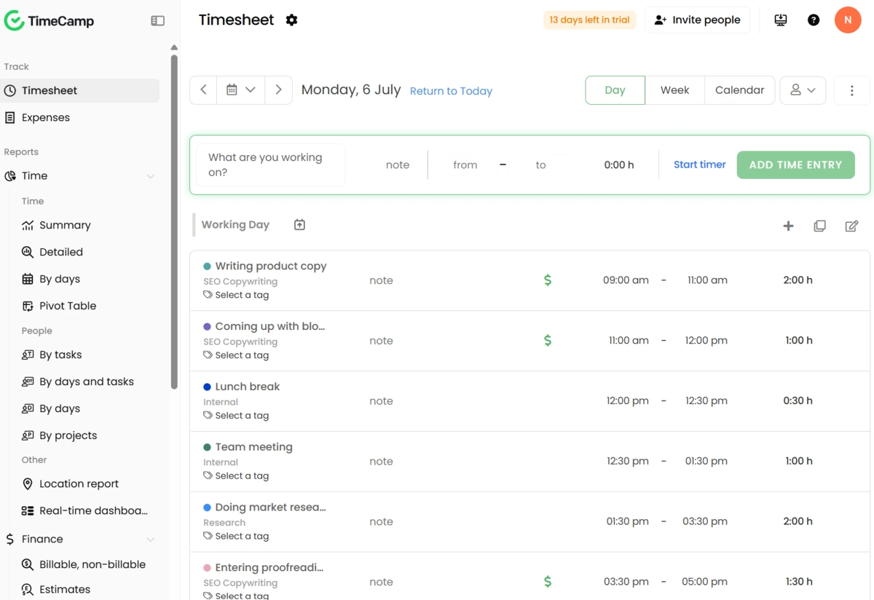This screenshot has width=874, height=600.
Task: Open the three-dot more options menu
Action: pyautogui.click(x=851, y=91)
